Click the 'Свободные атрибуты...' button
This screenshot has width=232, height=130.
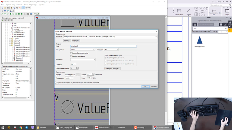112,69
